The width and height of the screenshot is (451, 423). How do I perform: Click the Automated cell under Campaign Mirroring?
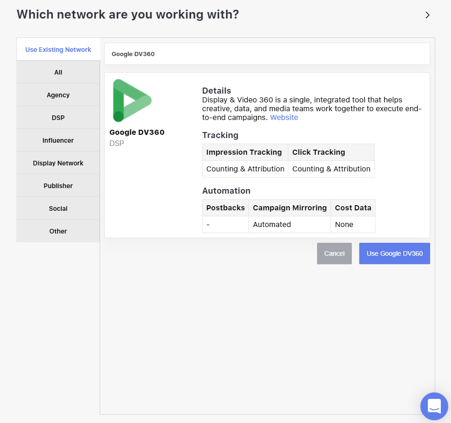(290, 224)
